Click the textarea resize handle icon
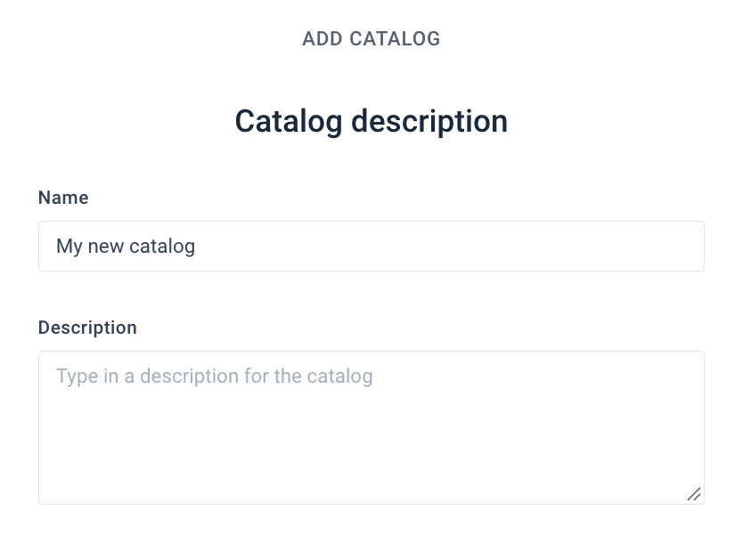 694,494
